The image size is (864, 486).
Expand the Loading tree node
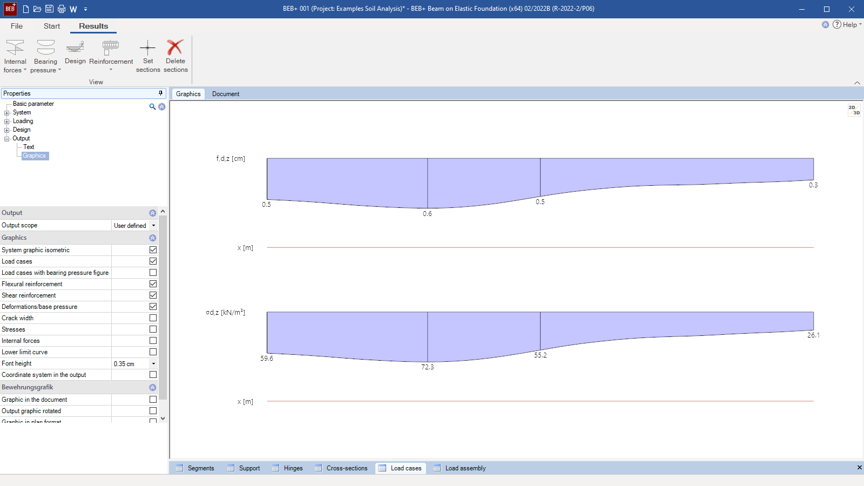(7, 122)
